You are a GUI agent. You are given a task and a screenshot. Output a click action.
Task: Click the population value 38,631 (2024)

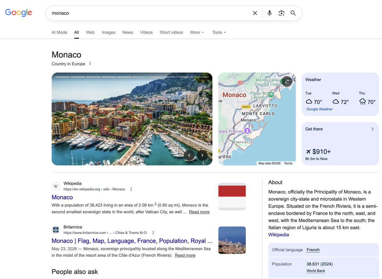click(x=320, y=264)
